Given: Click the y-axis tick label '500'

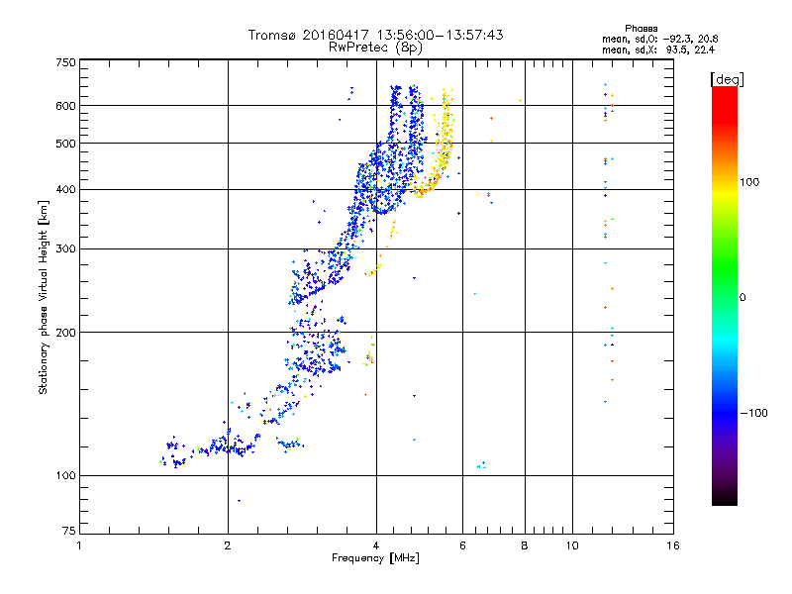Looking at the screenshot, I should (x=65, y=144).
